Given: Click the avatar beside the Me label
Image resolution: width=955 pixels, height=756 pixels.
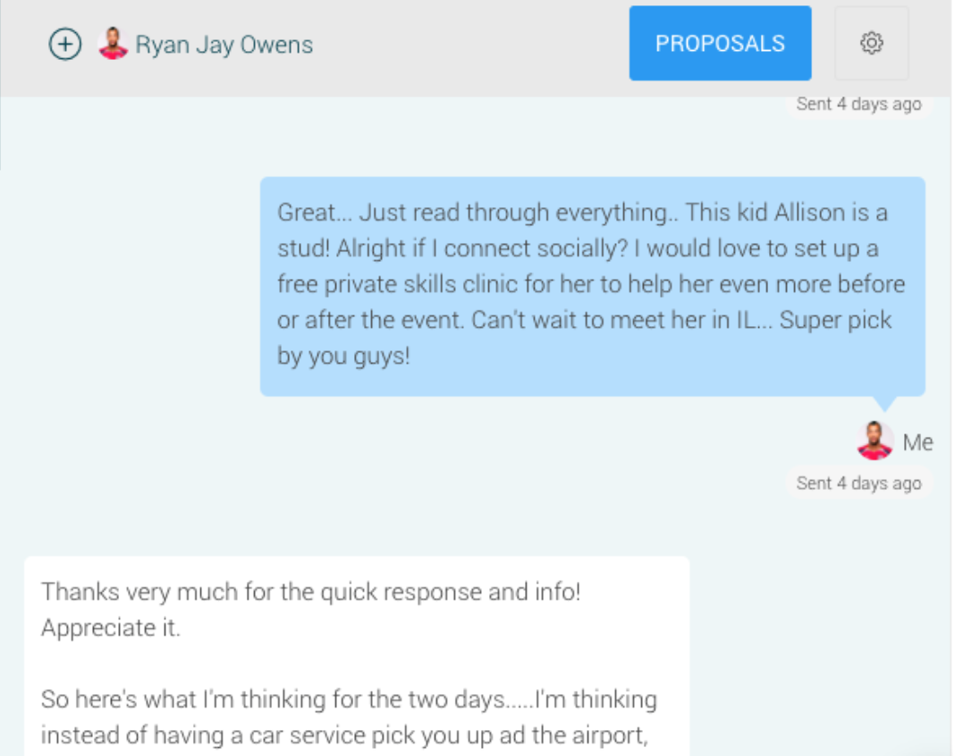Looking at the screenshot, I should coord(875,441).
